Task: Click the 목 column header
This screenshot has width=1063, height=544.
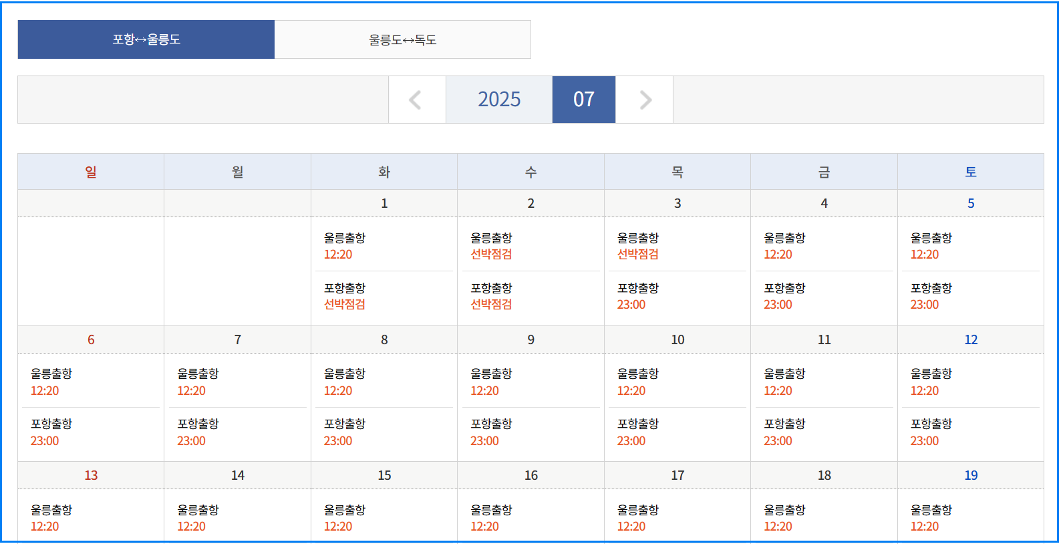Action: tap(677, 172)
